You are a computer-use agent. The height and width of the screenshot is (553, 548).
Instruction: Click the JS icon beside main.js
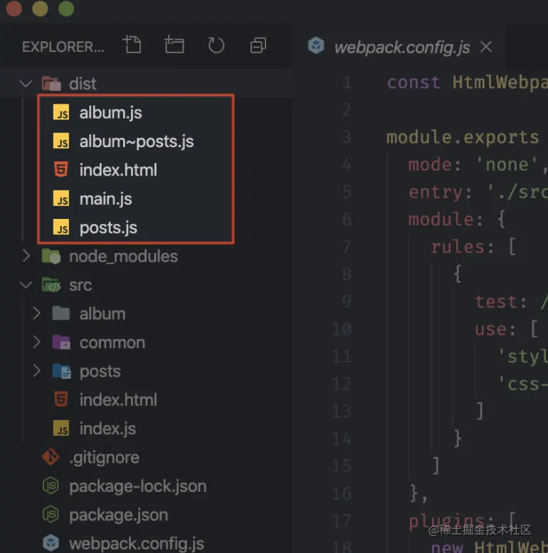click(61, 198)
